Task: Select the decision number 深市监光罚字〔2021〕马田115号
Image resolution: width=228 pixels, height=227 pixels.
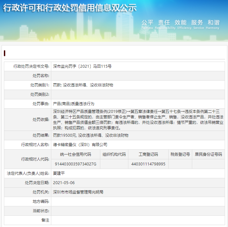Action: click(82, 66)
